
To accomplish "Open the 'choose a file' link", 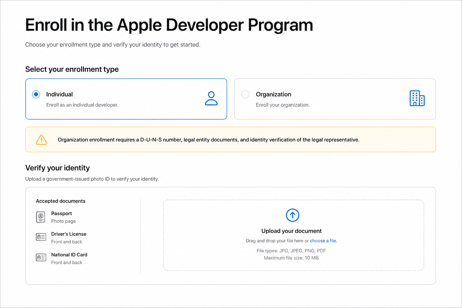I will point(323,241).
